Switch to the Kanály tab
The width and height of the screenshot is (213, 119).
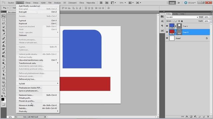175,14
